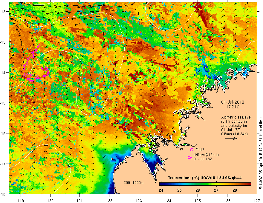The image size is (263, 203).
Task: Click the '0.5m/s (1kt 24h)' label
Action: (x=234, y=134)
